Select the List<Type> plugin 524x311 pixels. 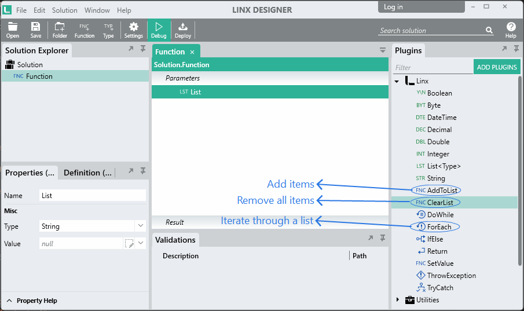tap(438, 166)
